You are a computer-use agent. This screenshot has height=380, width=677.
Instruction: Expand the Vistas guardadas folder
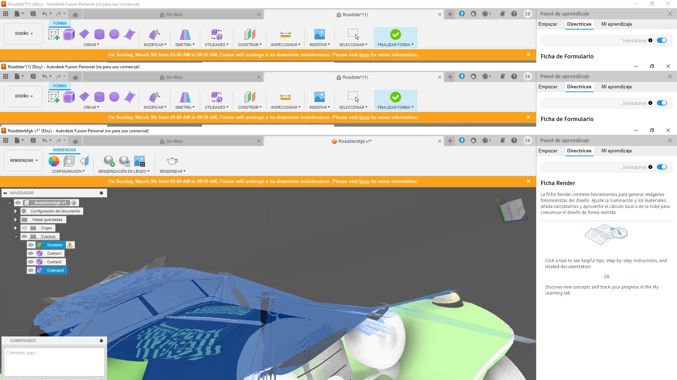coord(16,220)
